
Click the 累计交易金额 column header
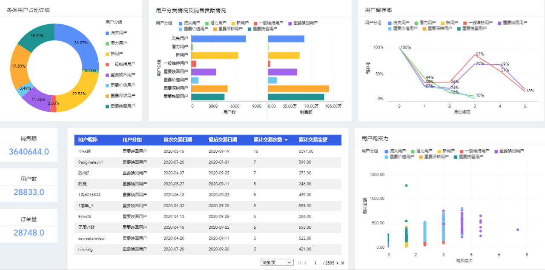(x=313, y=139)
